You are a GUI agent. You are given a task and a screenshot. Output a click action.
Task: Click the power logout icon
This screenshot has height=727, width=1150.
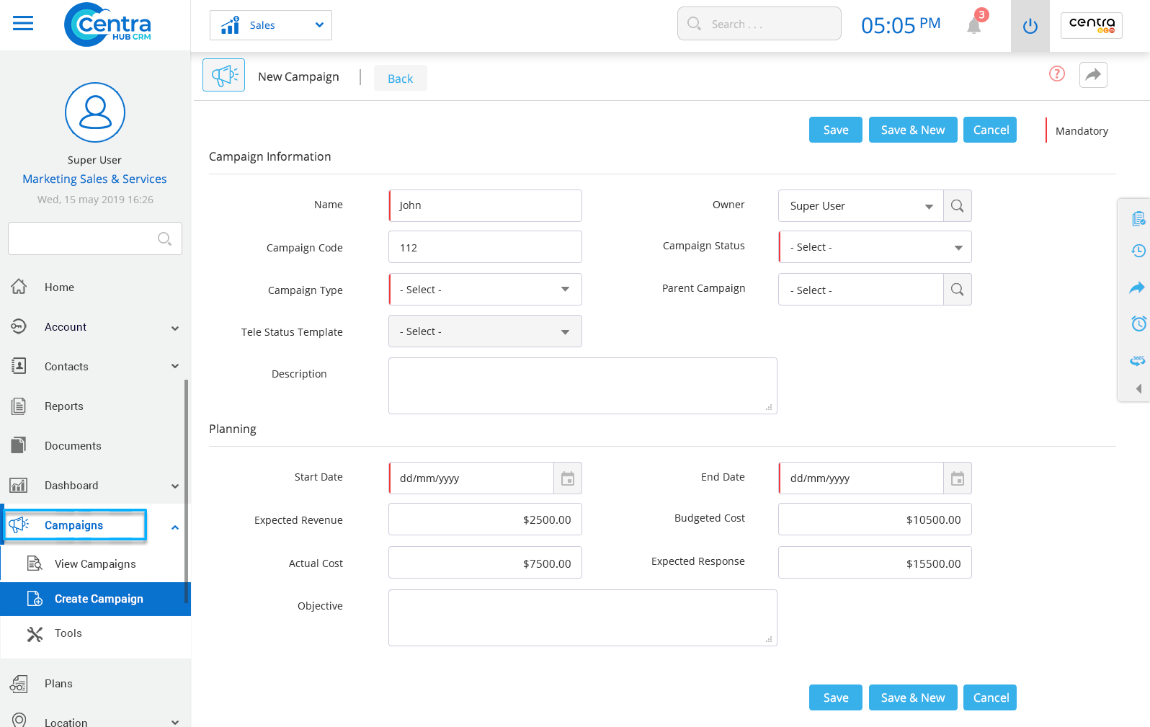tap(1030, 26)
